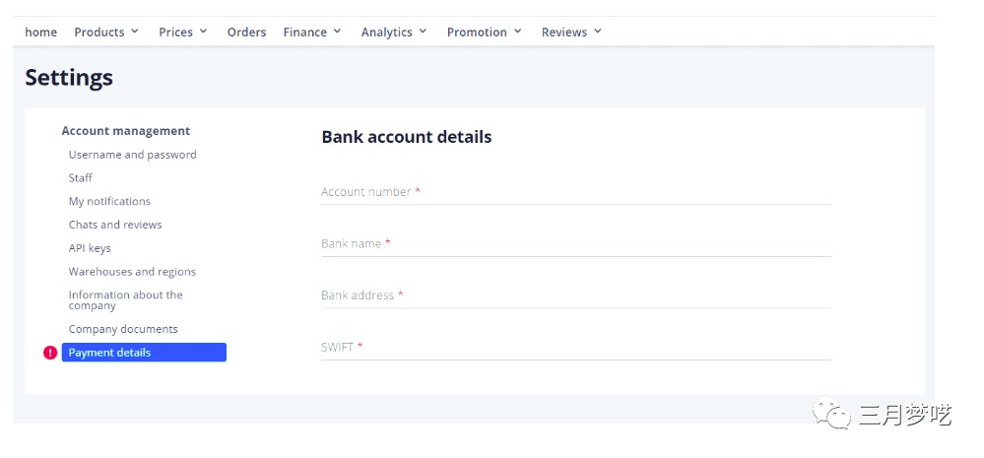Select the Payment details sidebar item
984x458 pixels.
tap(144, 353)
